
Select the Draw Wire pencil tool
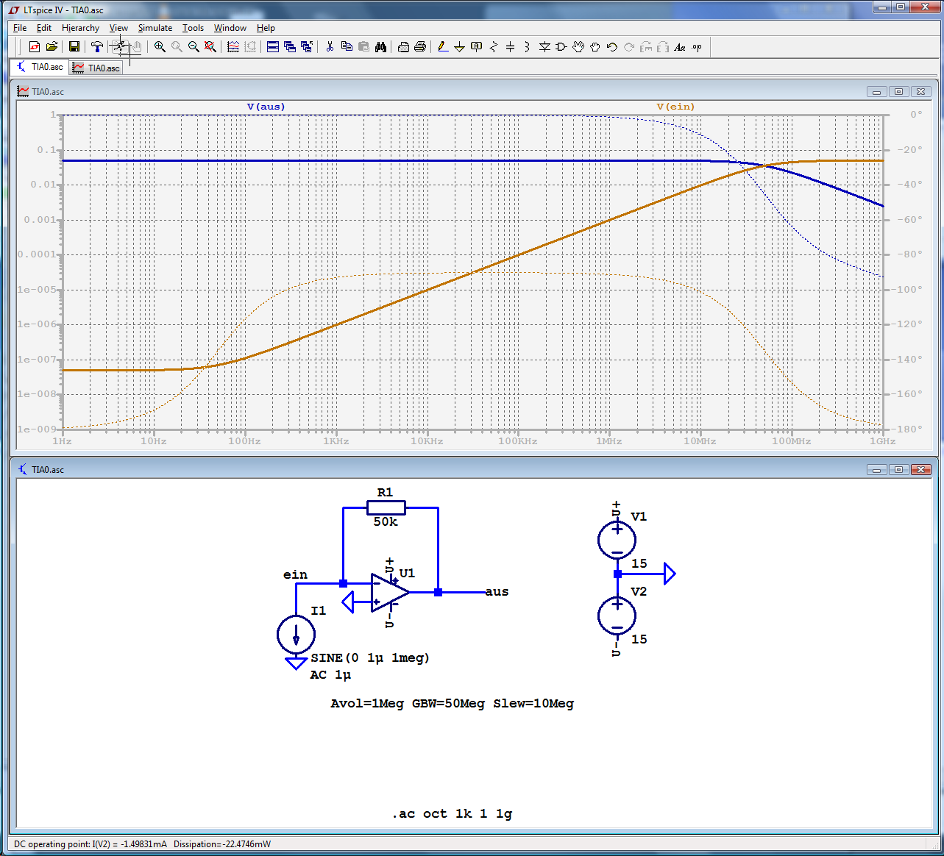pyautogui.click(x=442, y=47)
